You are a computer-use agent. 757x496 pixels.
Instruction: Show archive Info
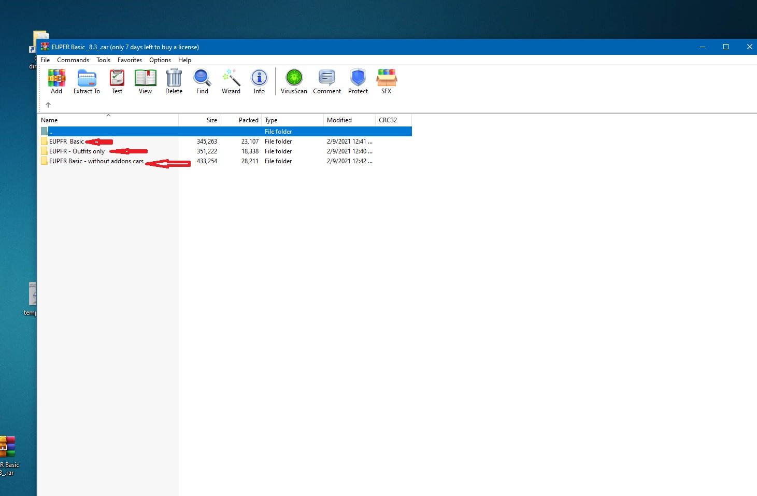[259, 81]
